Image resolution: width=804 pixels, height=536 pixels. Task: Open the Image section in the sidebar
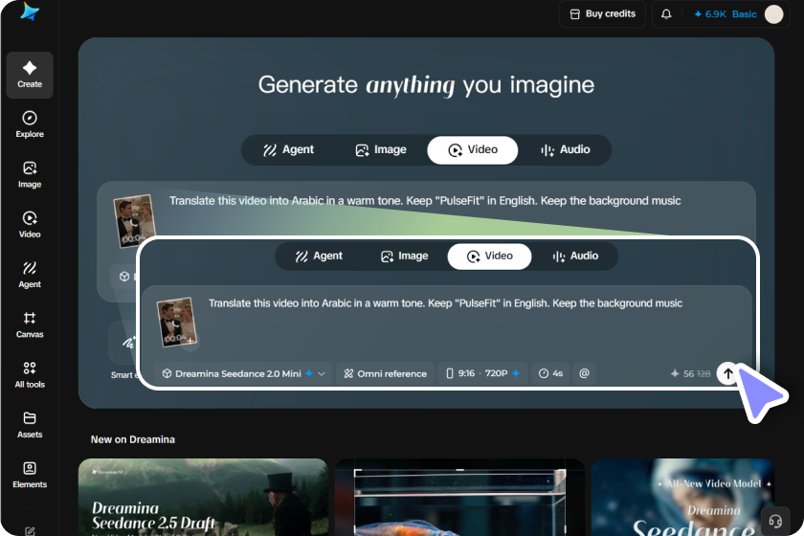click(x=30, y=175)
